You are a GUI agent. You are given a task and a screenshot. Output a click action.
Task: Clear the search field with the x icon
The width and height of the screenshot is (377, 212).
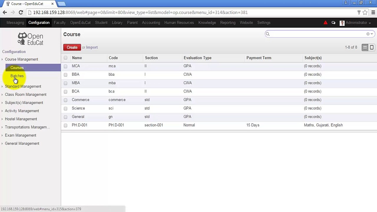coord(368,34)
